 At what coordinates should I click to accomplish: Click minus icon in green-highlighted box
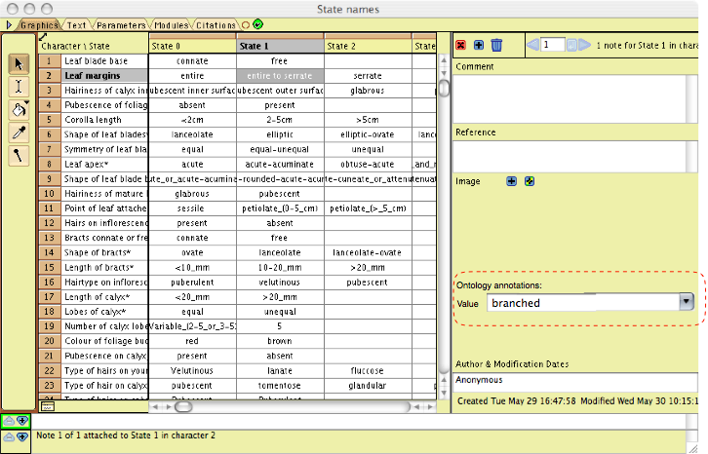coord(9,421)
